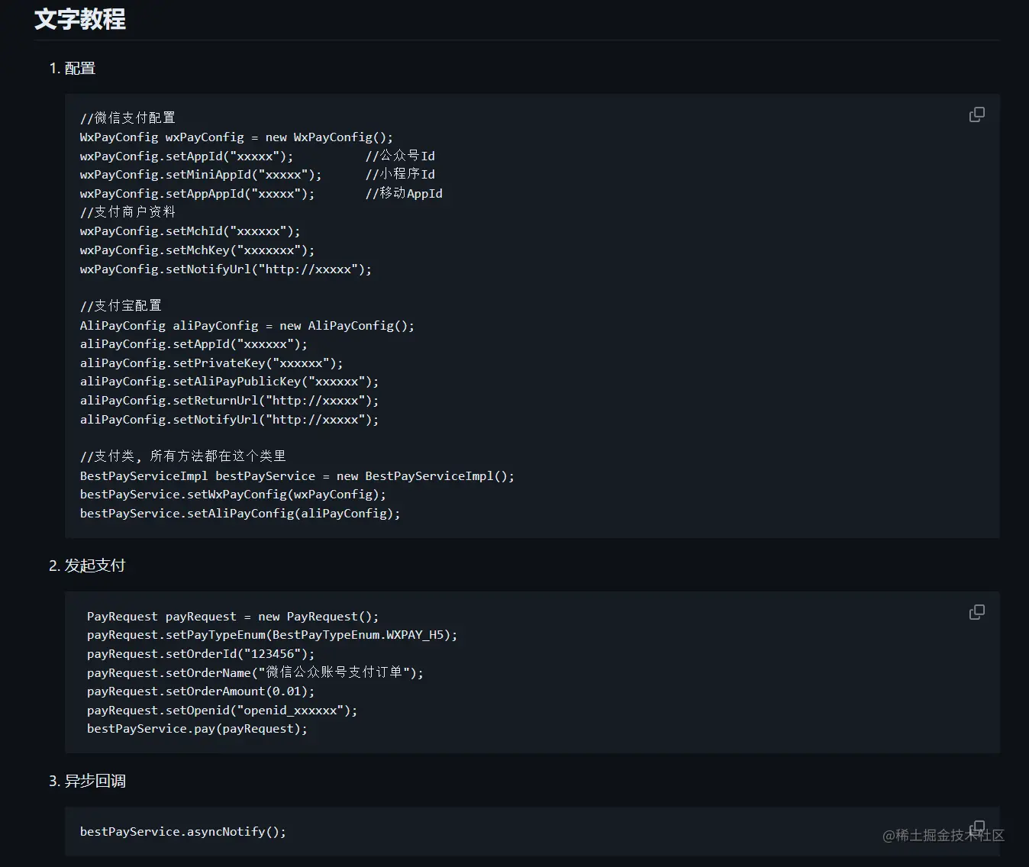Click the wxPayConfig.setMiniAppId line
The height and width of the screenshot is (867, 1029).
pos(201,175)
